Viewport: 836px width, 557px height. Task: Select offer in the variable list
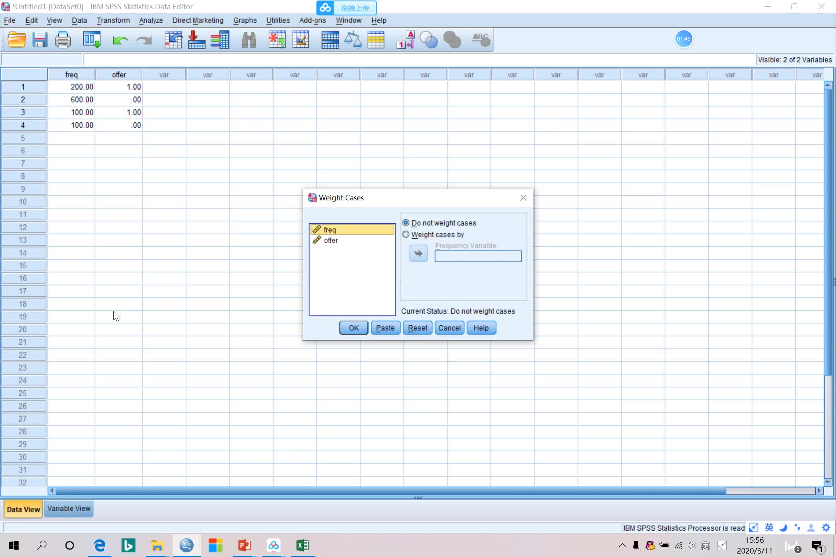(x=352, y=240)
